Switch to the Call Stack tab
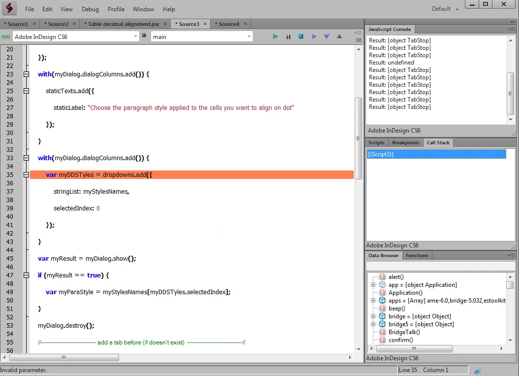 (438, 142)
